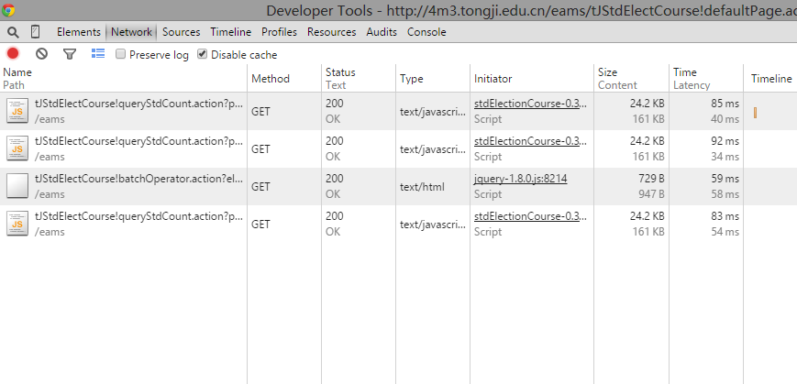Toggle the small request rows list icon
Image resolution: width=797 pixels, height=384 pixels.
[98, 54]
